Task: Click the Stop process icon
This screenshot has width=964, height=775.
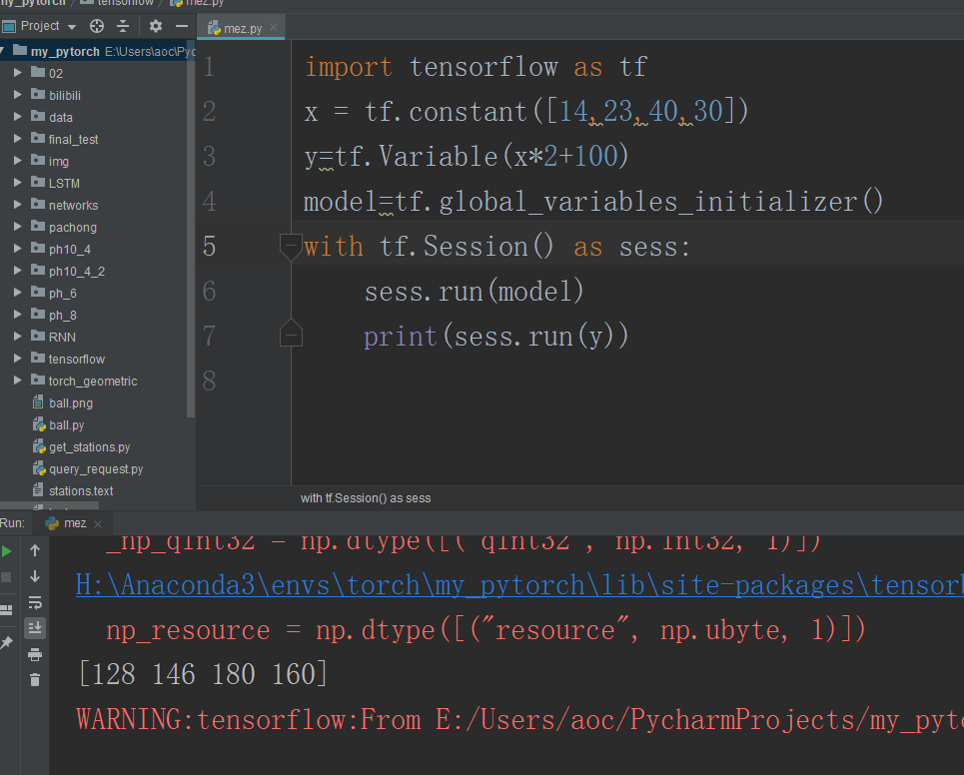Action: pos(8,577)
